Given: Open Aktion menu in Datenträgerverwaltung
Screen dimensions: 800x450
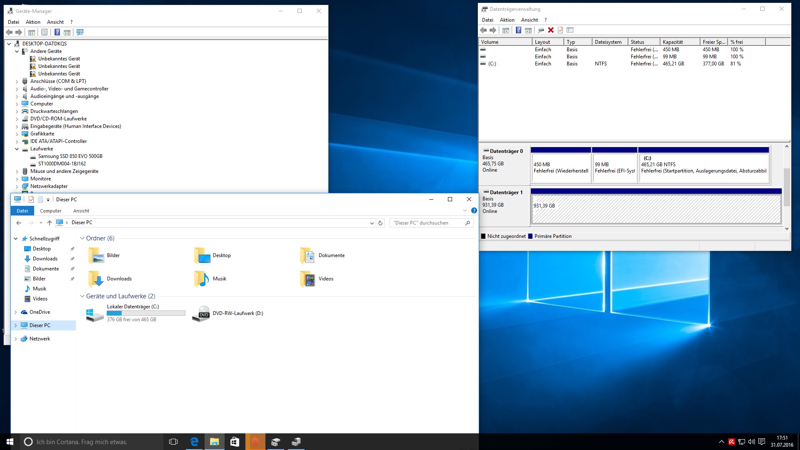Looking at the screenshot, I should click(507, 20).
